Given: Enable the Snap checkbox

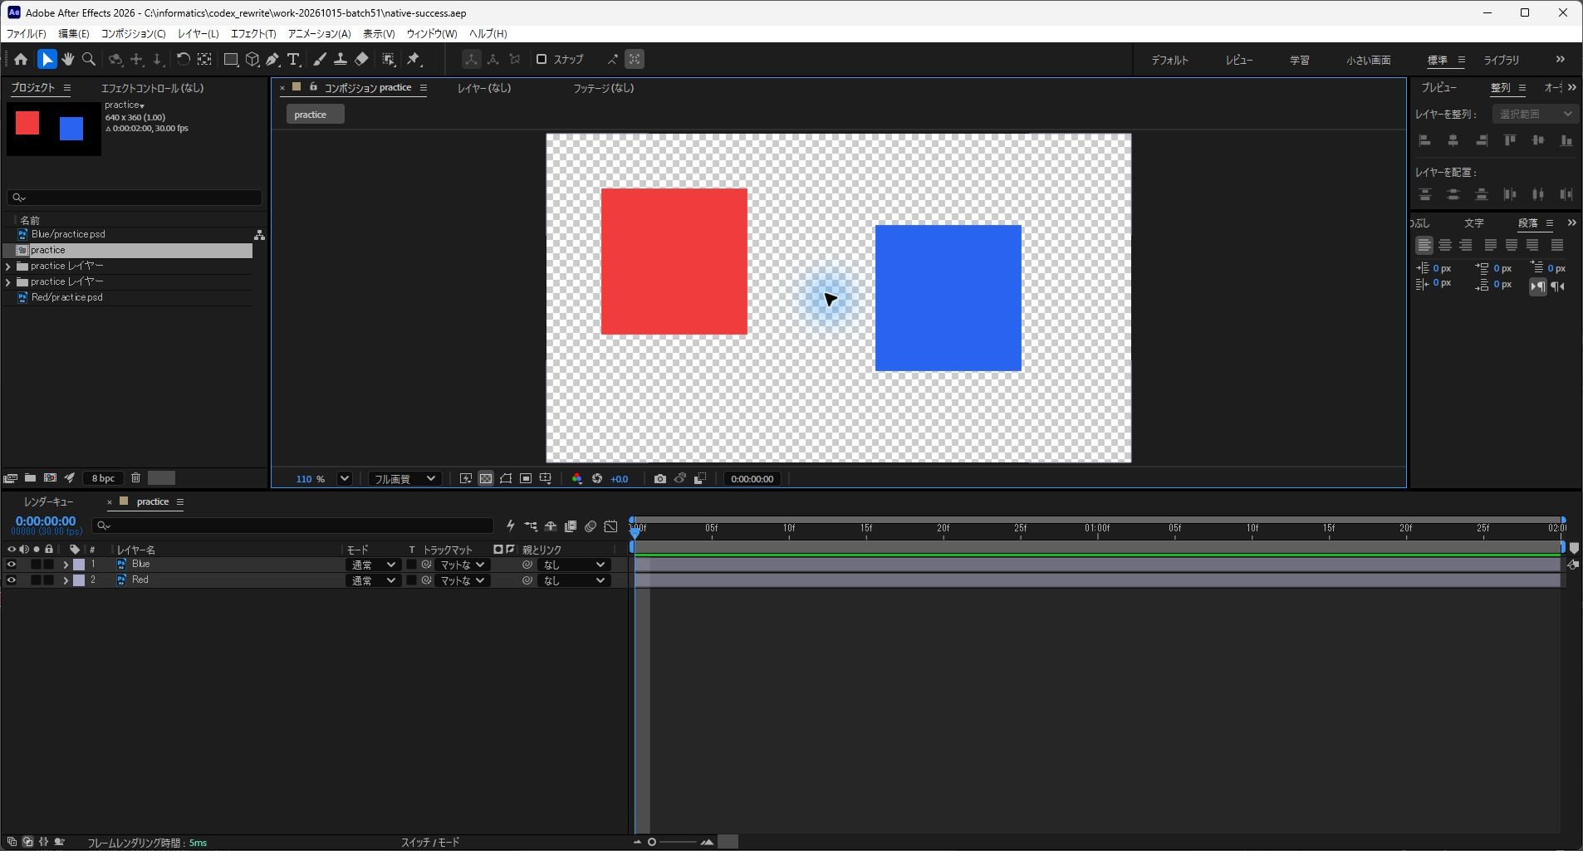Looking at the screenshot, I should tap(542, 60).
